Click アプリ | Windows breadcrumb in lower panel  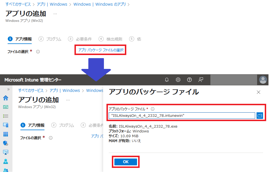(x=65, y=90)
